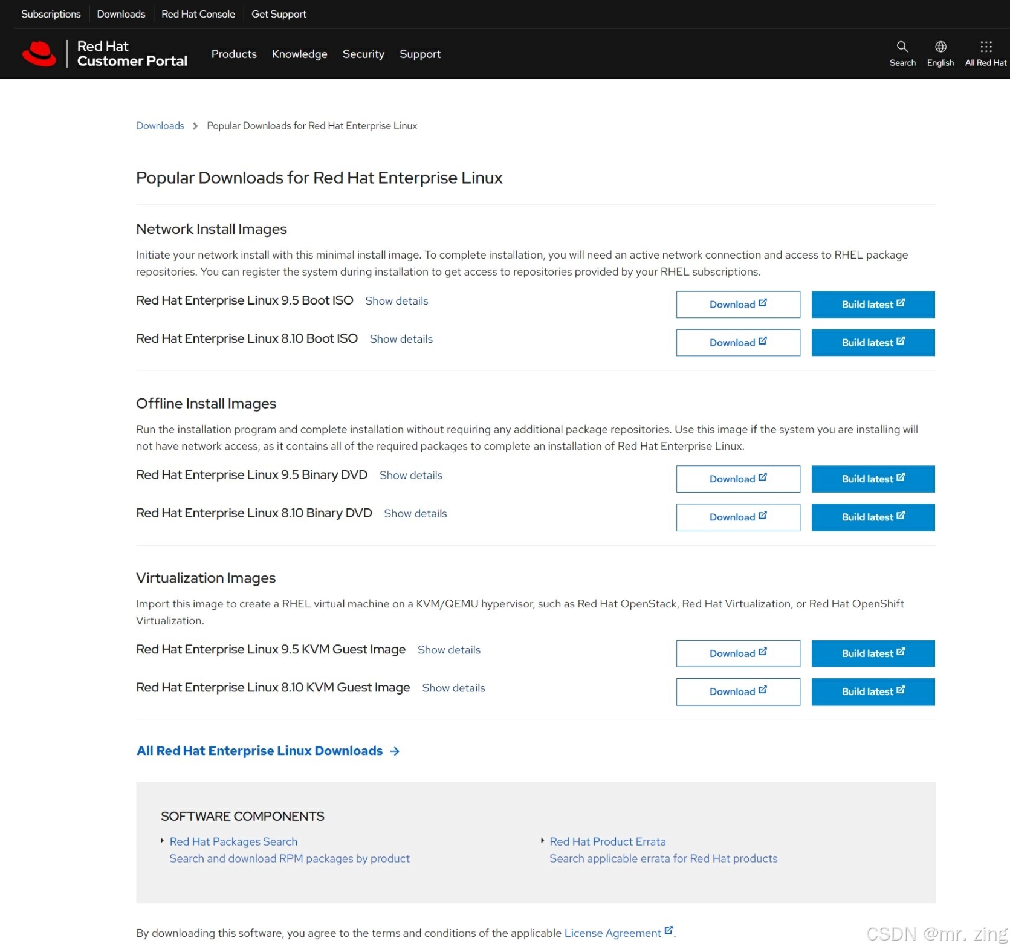
Task: Build latest for RHEL 8.10 Binary DVD
Action: [873, 517]
